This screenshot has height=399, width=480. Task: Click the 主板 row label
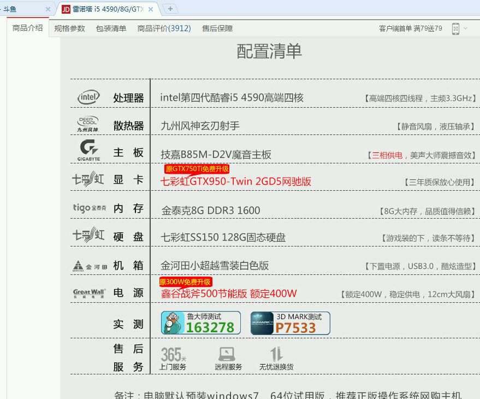tap(128, 152)
